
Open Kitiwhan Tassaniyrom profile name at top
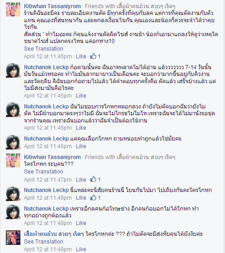[x=52, y=6]
